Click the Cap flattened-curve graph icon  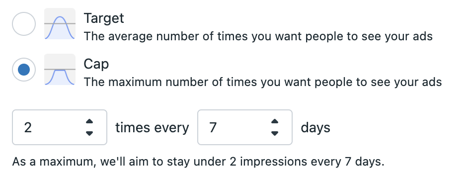[60, 70]
